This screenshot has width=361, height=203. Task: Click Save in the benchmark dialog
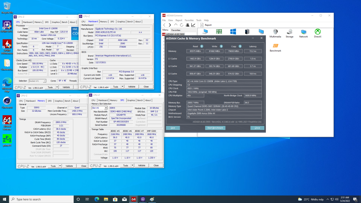click(x=173, y=128)
